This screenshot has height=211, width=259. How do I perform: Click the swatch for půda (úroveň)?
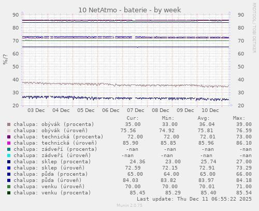click(9, 180)
